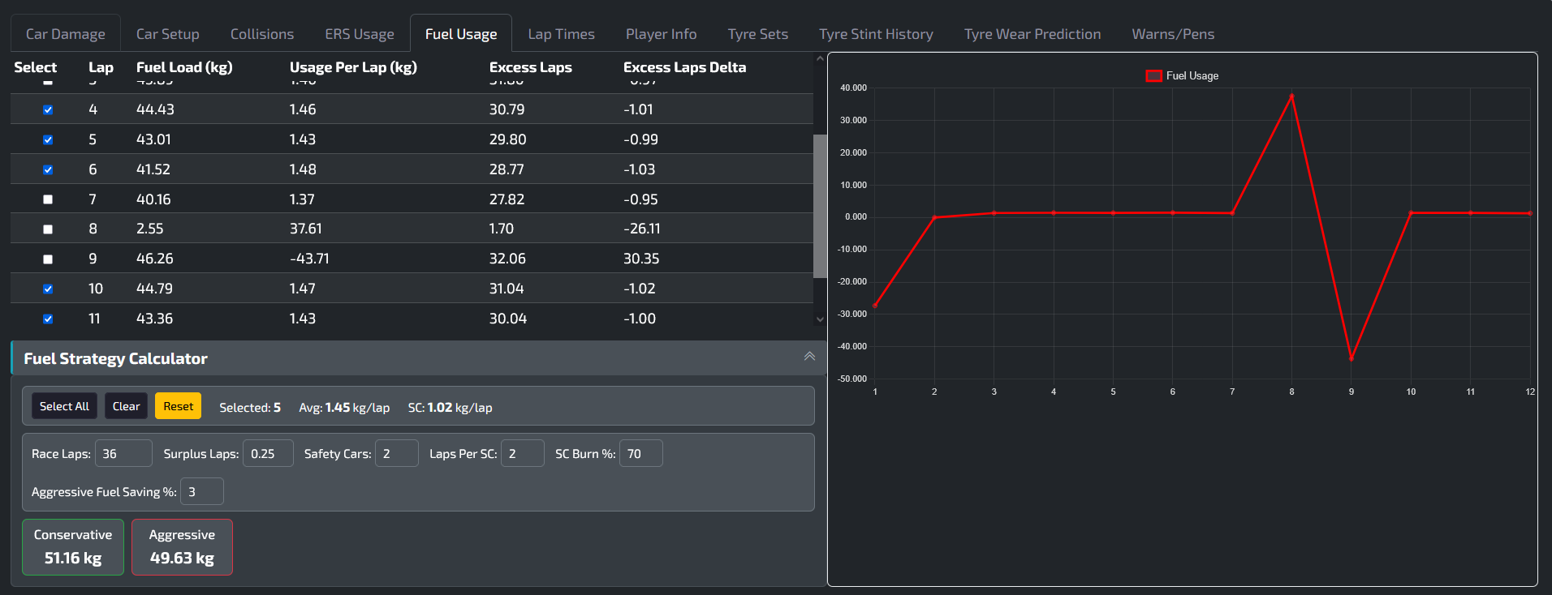Focus the SC Burn % input
This screenshot has height=595, width=1552.
(641, 453)
